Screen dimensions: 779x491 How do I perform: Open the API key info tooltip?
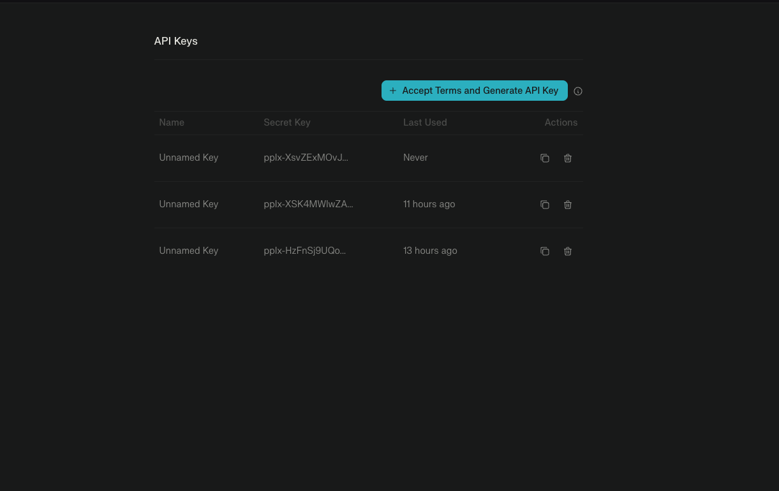[x=577, y=91]
